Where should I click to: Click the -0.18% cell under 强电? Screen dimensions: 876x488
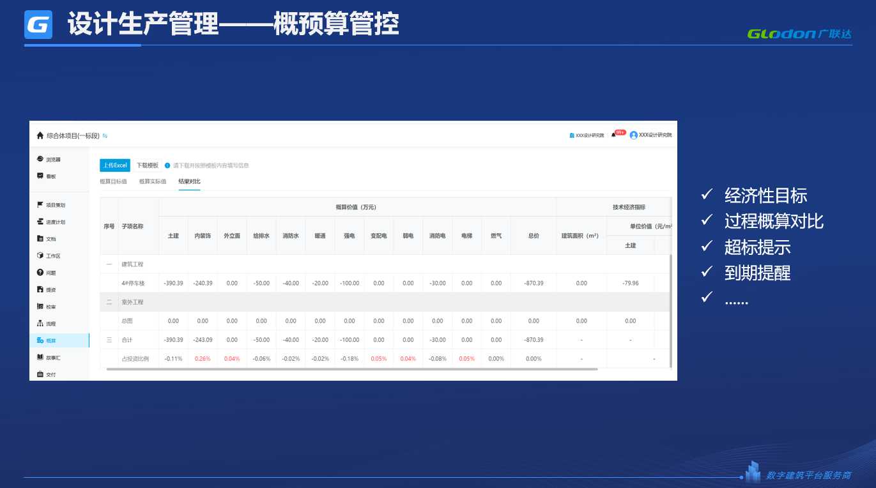350,359
